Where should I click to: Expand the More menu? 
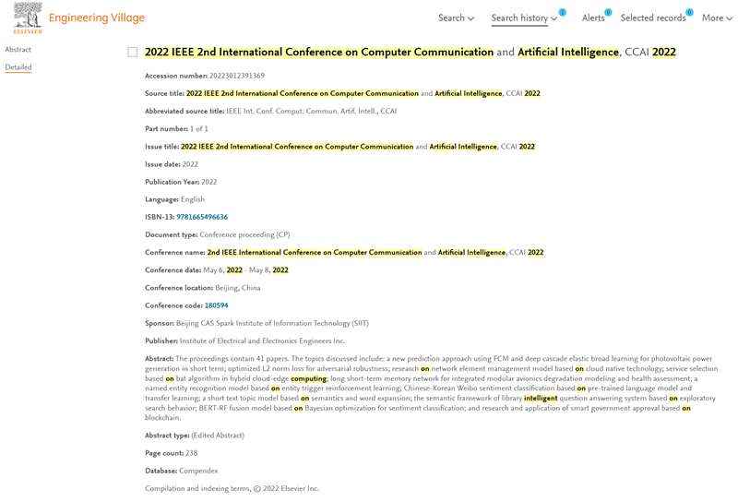click(717, 18)
